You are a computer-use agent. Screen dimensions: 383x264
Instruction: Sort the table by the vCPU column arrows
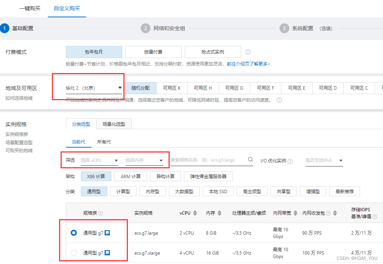click(195, 213)
